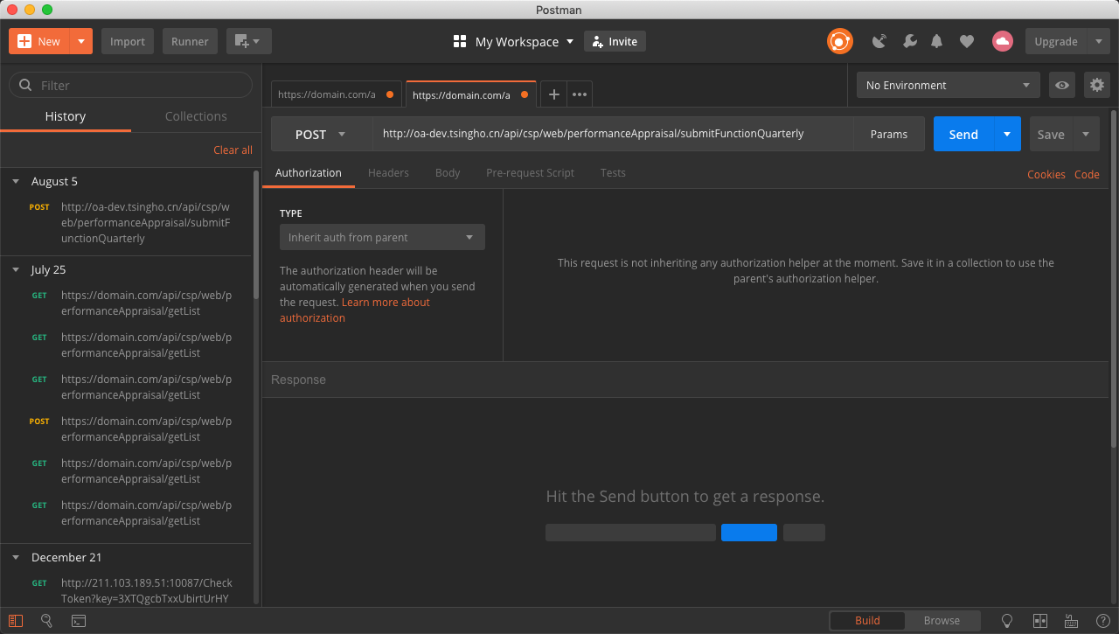Click the history Filter search field
The image size is (1119, 634).
131,85
